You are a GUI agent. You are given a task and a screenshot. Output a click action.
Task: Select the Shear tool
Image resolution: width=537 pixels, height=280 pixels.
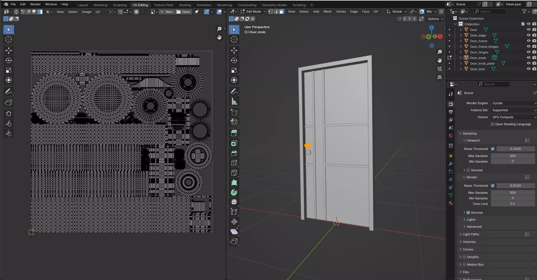234,232
